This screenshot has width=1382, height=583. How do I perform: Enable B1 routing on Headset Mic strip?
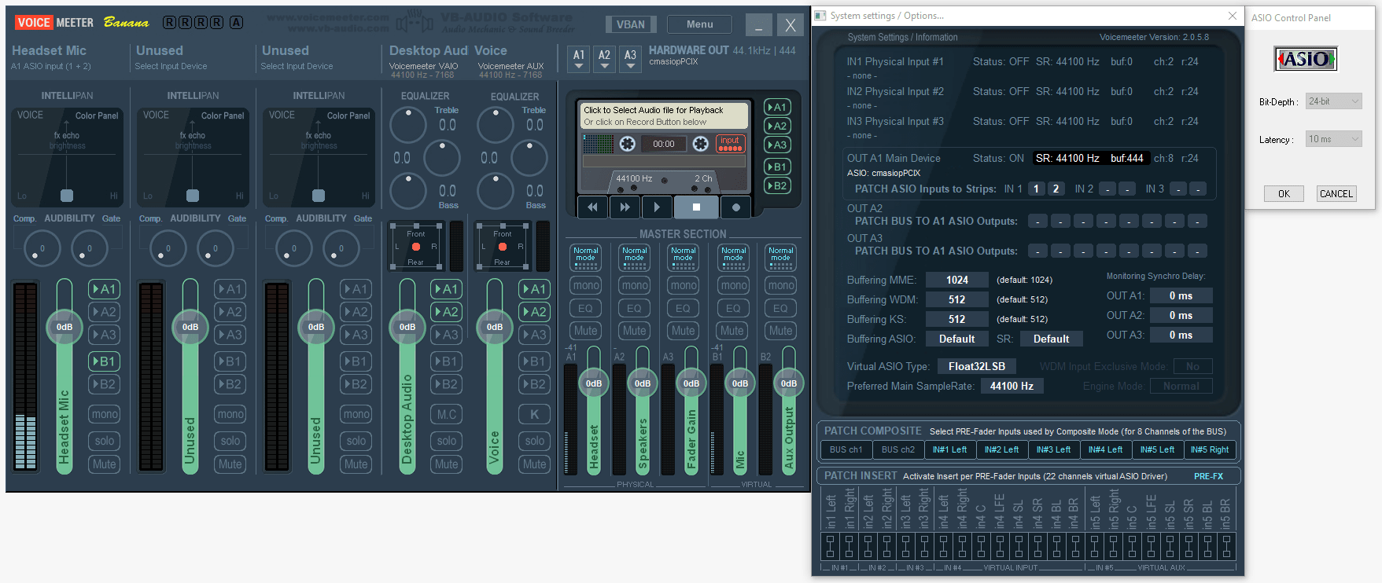pyautogui.click(x=105, y=361)
